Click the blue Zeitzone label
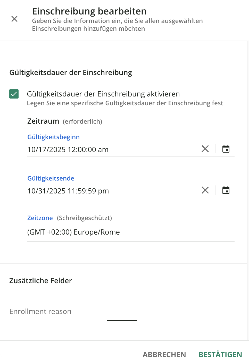This screenshot has height=360, width=249. coord(40,218)
